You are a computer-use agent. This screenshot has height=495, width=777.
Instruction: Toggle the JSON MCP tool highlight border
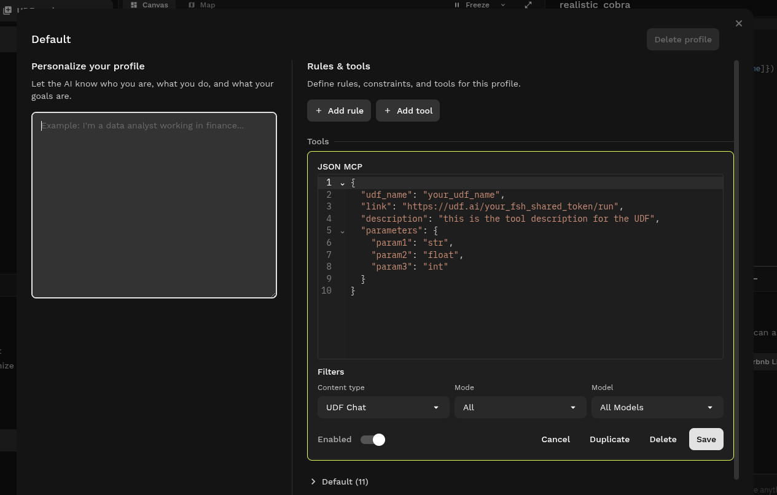[340, 166]
